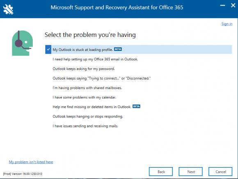
Task: Click the wrench tools logo icon
Action: pos(8,9)
